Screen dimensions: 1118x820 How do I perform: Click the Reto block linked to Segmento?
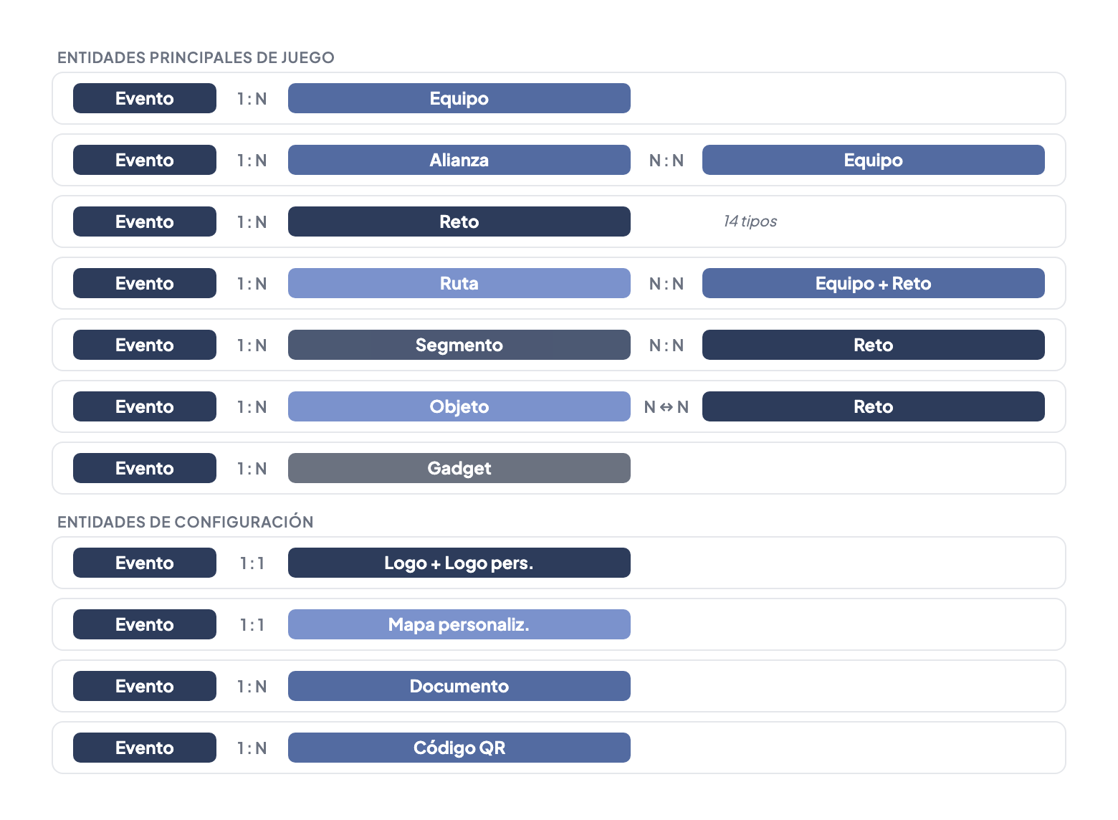(873, 345)
